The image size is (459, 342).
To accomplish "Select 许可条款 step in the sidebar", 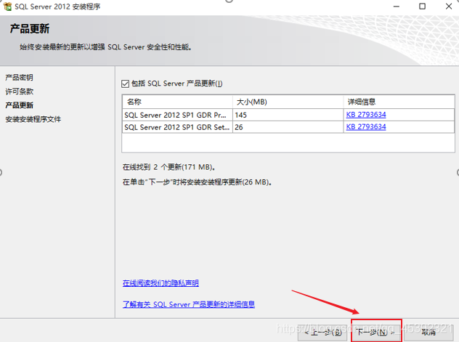I will tap(20, 91).
